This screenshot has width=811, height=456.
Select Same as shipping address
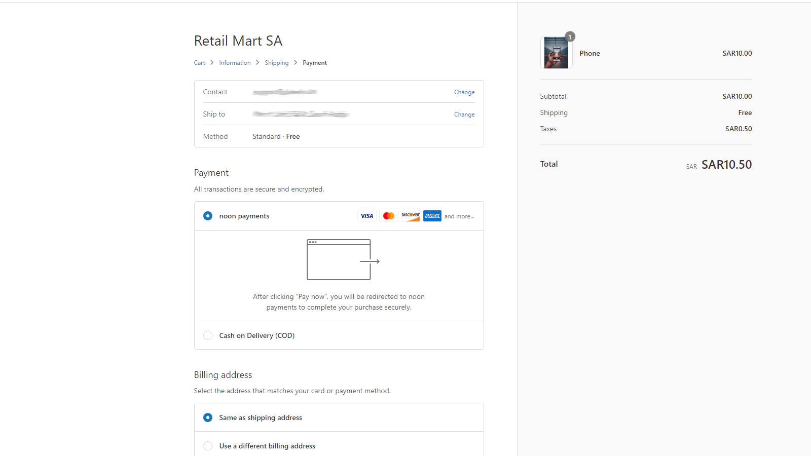(x=208, y=417)
